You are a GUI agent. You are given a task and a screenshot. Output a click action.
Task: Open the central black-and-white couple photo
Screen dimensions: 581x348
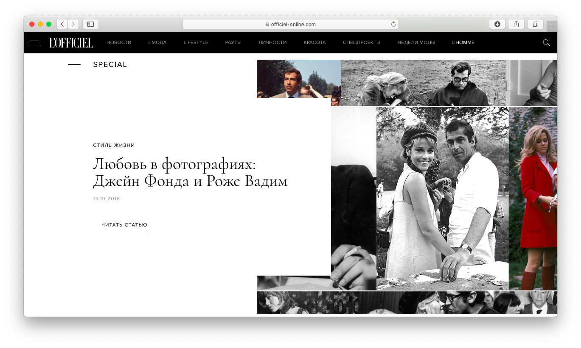point(442,199)
